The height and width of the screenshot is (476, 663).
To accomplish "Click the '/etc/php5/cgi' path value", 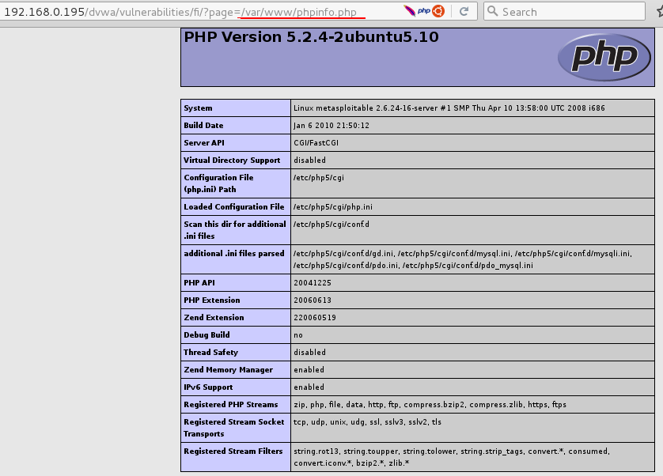I will (319, 178).
